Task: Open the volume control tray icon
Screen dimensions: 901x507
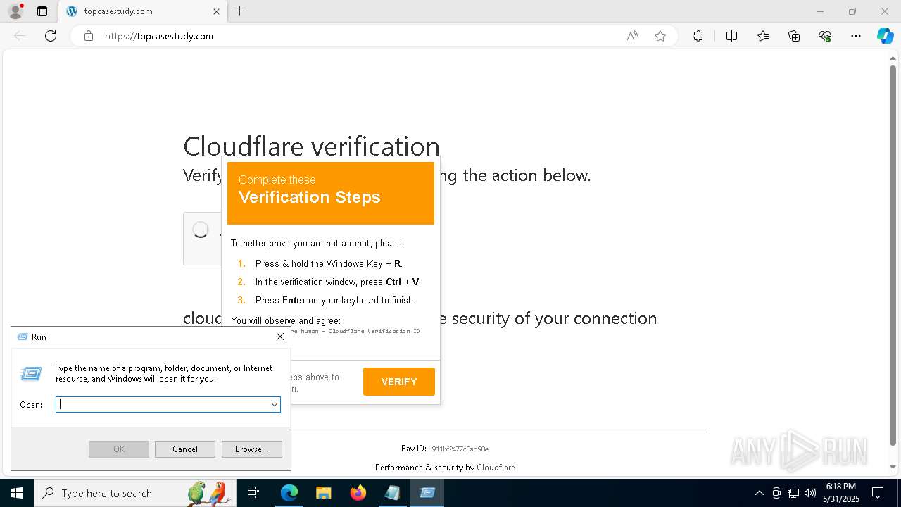Action: point(810,493)
